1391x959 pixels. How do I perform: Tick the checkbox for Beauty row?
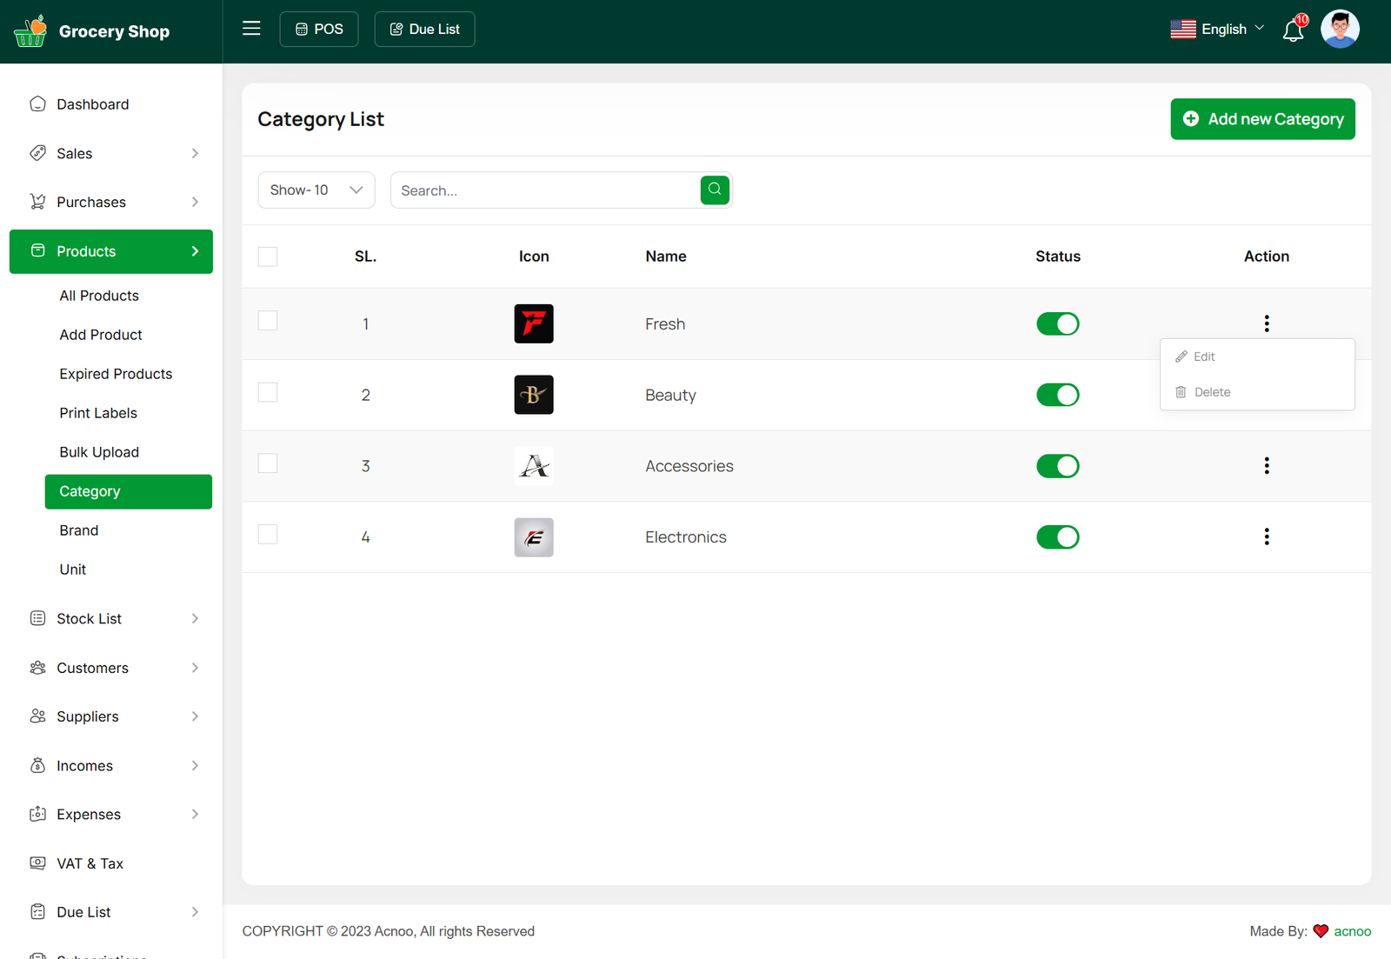click(x=268, y=393)
